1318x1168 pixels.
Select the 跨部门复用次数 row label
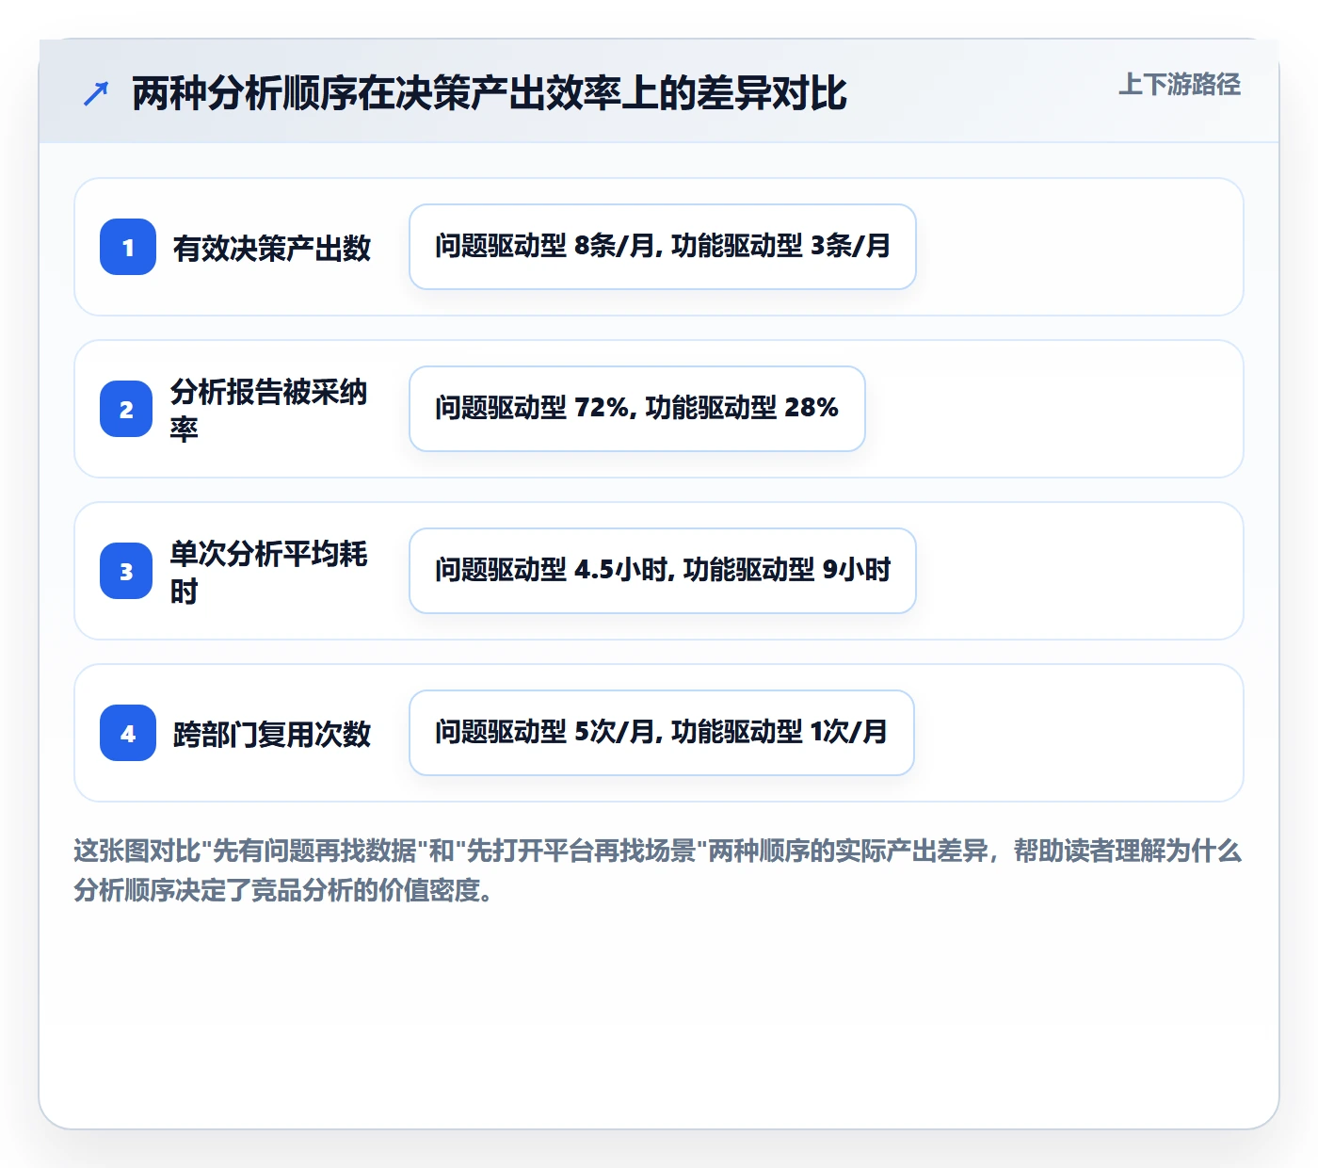click(x=272, y=735)
